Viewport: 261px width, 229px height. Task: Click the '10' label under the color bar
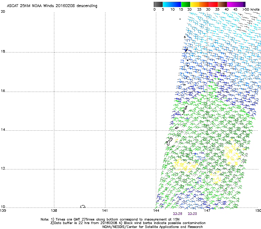pyautogui.click(x=172, y=10)
